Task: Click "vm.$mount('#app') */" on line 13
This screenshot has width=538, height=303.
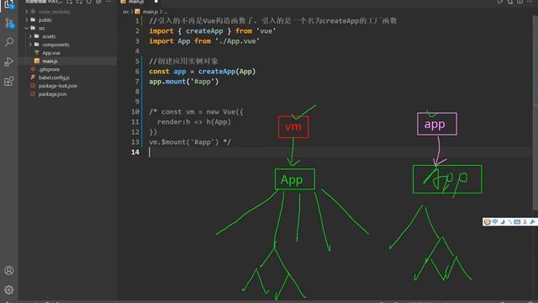Action: point(190,142)
